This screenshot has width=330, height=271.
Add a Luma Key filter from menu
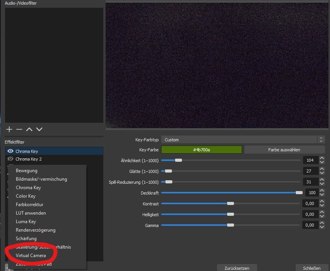coord(26,222)
